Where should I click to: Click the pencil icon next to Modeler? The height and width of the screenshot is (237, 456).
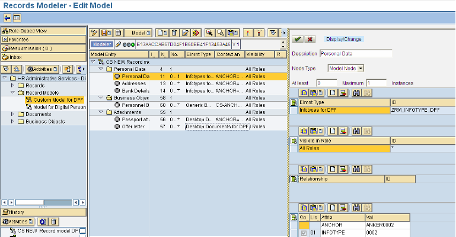tap(119, 44)
